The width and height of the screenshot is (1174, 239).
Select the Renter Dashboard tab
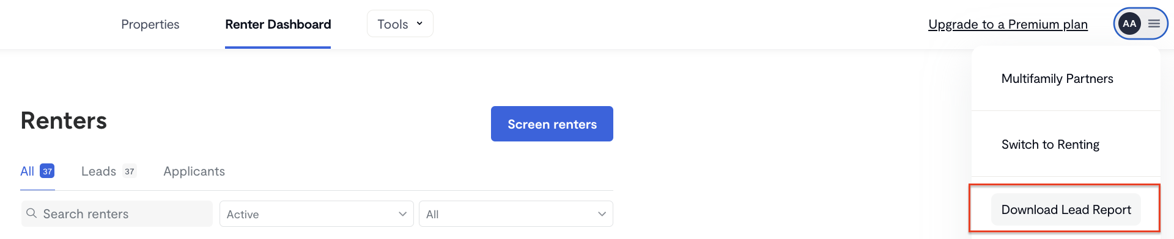tap(278, 24)
